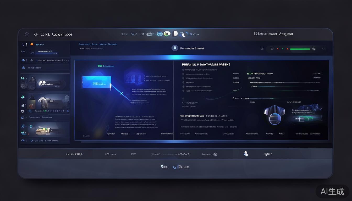This screenshot has height=201, width=352.
Task: Click the round profile badge beside panel title
Action: pos(175,48)
